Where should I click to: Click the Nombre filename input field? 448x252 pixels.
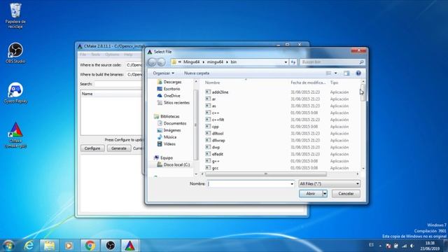click(x=248, y=183)
